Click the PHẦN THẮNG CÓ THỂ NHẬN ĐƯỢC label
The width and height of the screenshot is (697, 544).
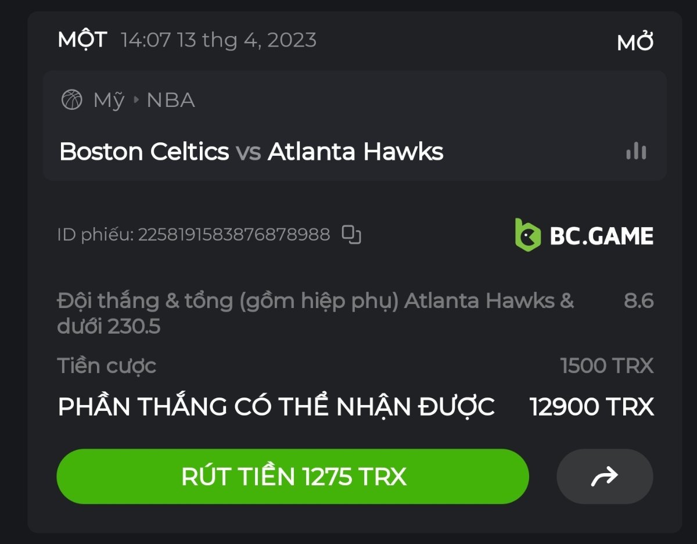[276, 407]
